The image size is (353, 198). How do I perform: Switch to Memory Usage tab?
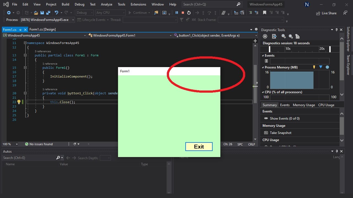pyautogui.click(x=304, y=105)
